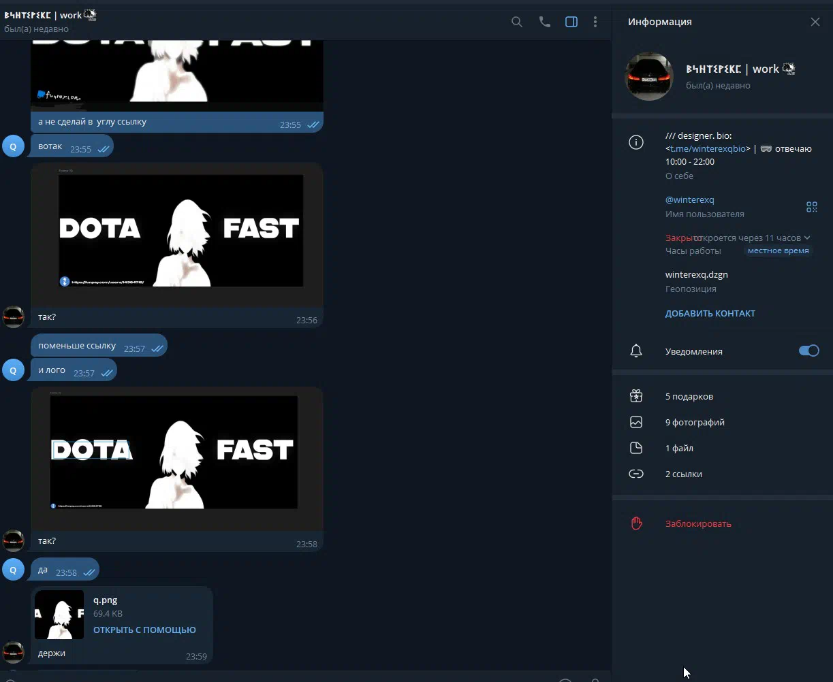The height and width of the screenshot is (682, 833).
Task: Toggle the info side panel icon
Action: tap(571, 22)
